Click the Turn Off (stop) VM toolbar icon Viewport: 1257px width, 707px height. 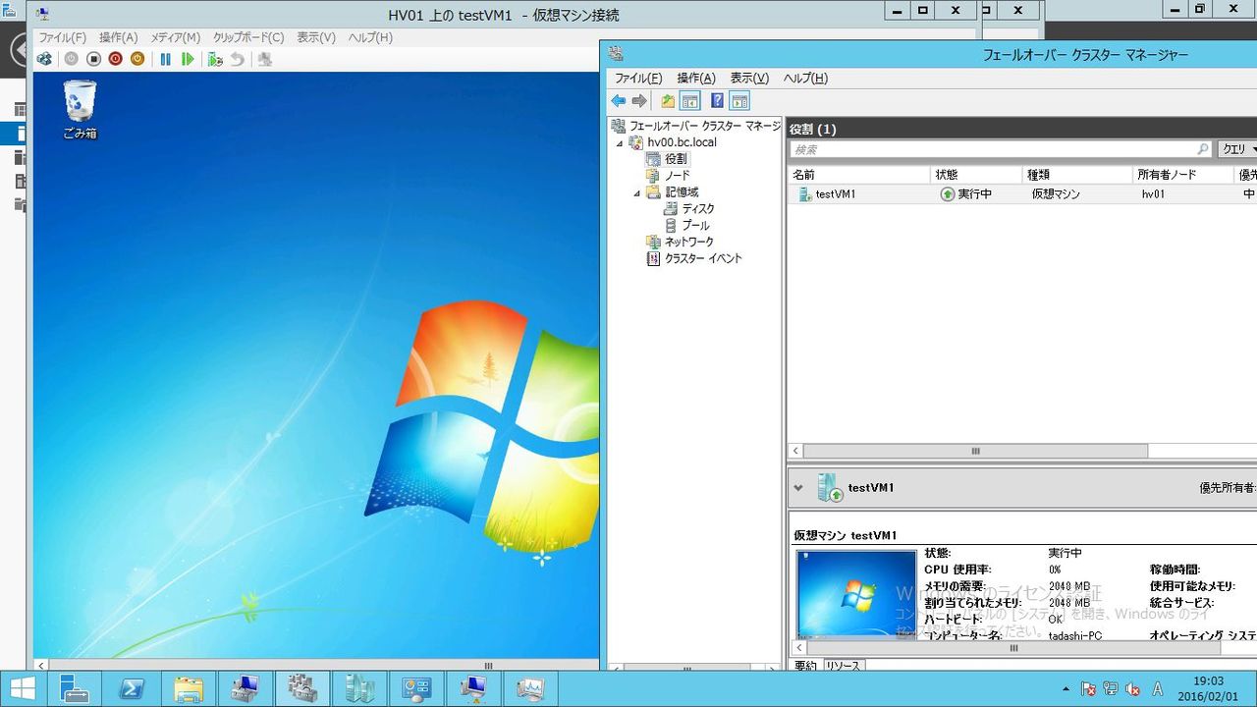(x=94, y=59)
